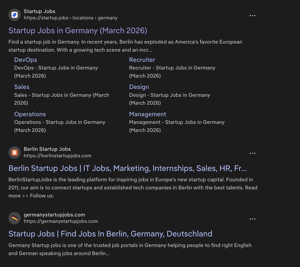Select the Recruiter sitelink
The height and width of the screenshot is (267, 300).
pos(142,60)
